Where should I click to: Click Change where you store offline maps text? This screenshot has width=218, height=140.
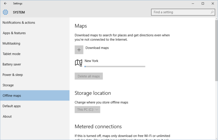[x=101, y=102]
